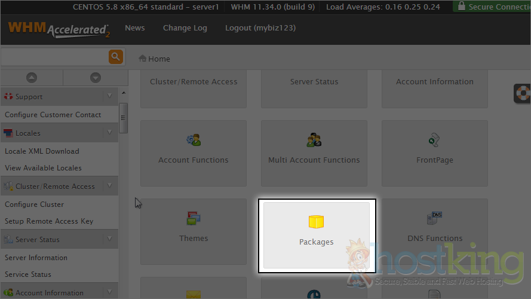Click Logout (mybiz123) link
The width and height of the screenshot is (531, 299).
point(260,28)
